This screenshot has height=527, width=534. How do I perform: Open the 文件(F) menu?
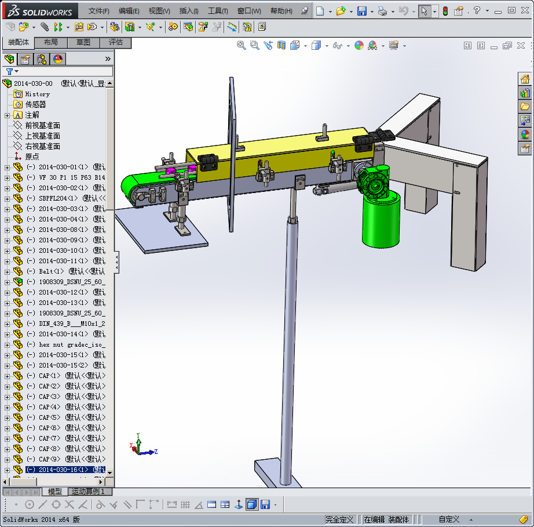[x=99, y=11]
